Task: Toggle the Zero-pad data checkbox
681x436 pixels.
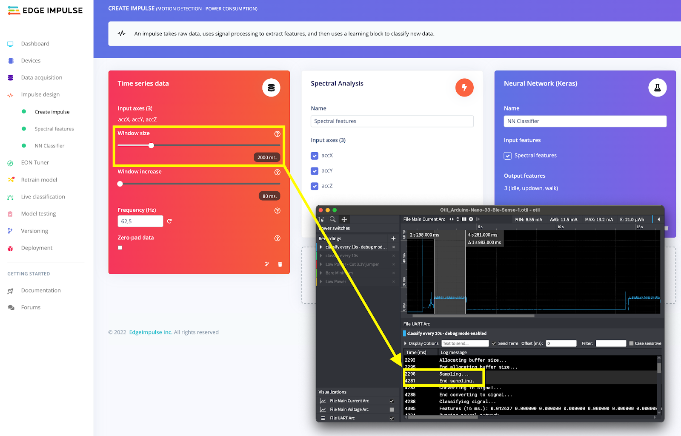Action: [120, 247]
